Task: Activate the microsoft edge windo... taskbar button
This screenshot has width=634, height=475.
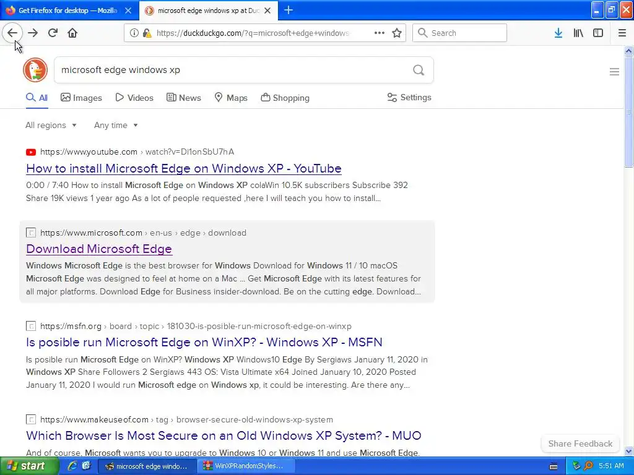Action: (147, 466)
